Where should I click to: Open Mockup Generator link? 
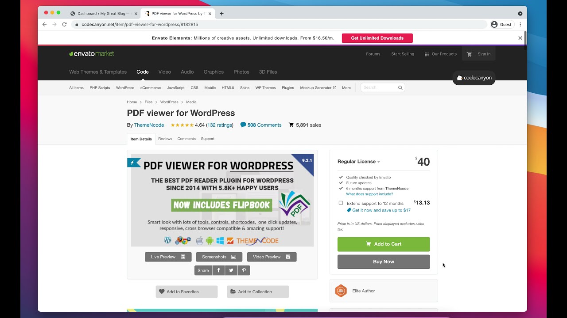click(x=318, y=87)
